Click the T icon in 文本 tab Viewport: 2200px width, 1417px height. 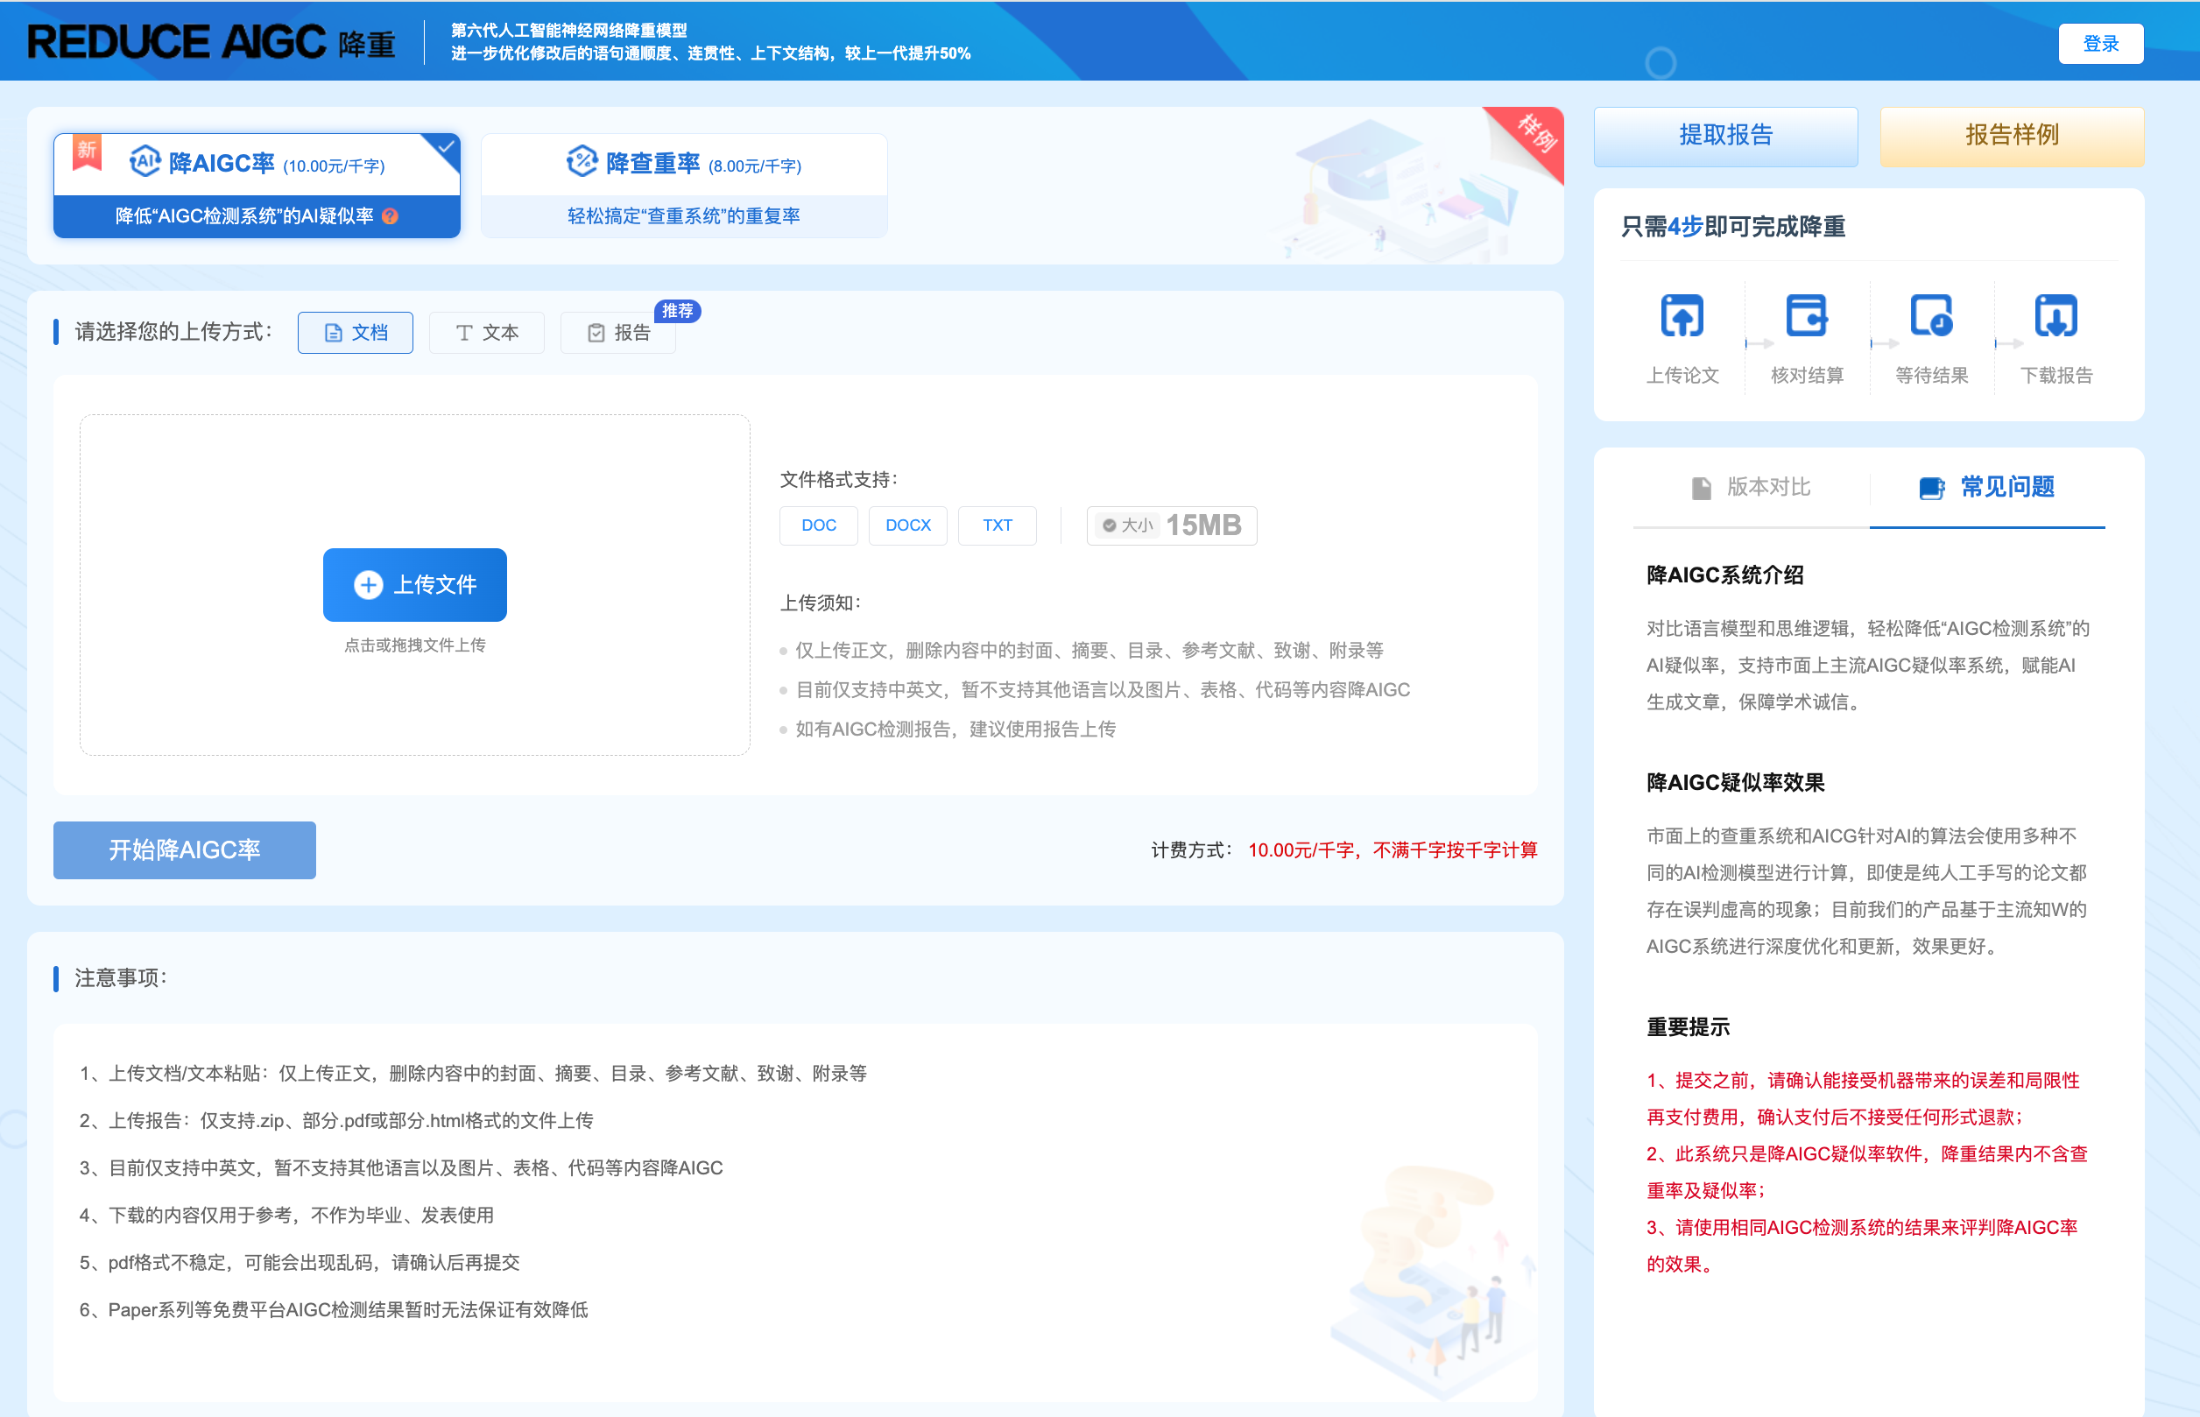465,333
